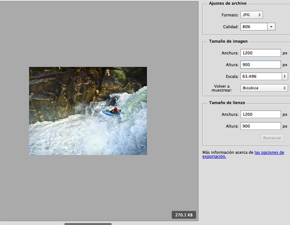Click the kayak preview image
Viewport: 290px width, 225px height.
coord(88,111)
